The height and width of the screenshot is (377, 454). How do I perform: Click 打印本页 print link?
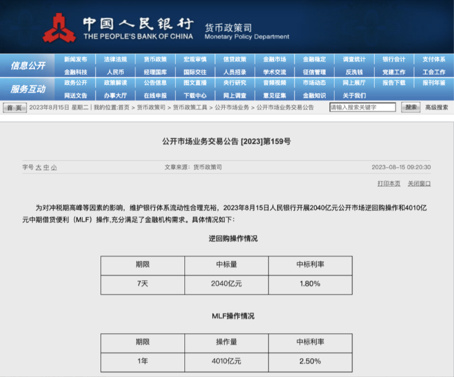[389, 183]
